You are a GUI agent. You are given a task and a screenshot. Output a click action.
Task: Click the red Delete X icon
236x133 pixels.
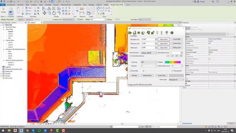[69, 14]
